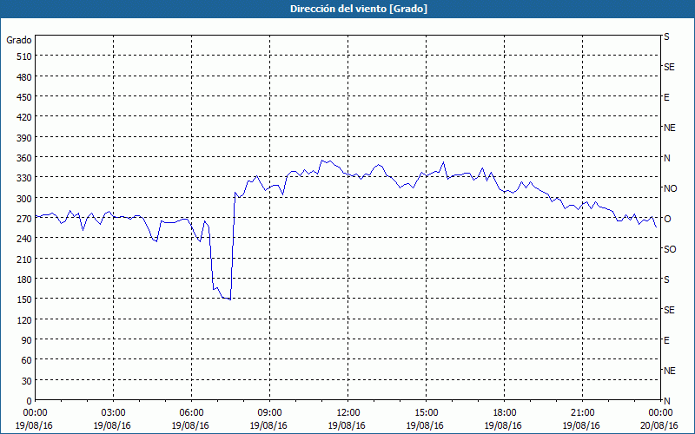Click the 90 degree axis label
Viewport: 695px width, 434px height.
click(27, 340)
